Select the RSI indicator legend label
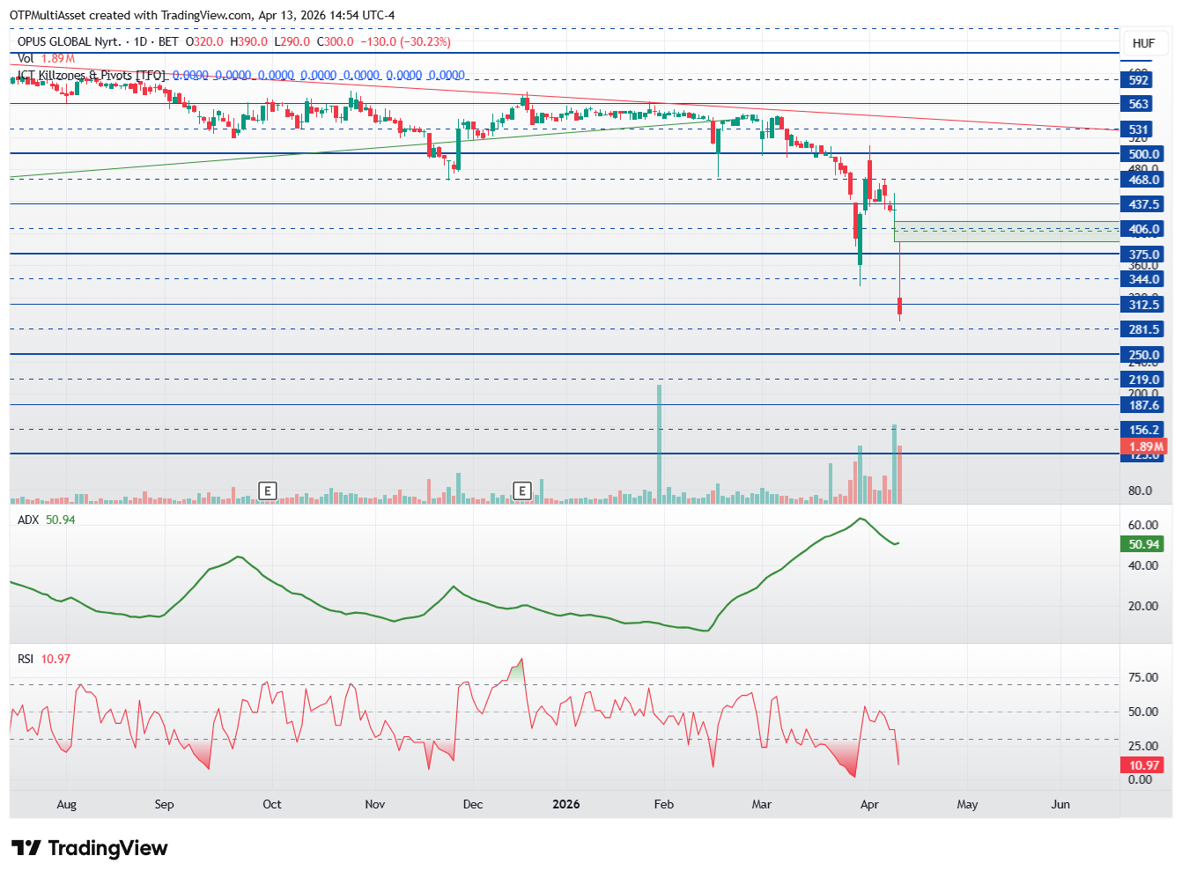1182x878 pixels. (x=26, y=659)
